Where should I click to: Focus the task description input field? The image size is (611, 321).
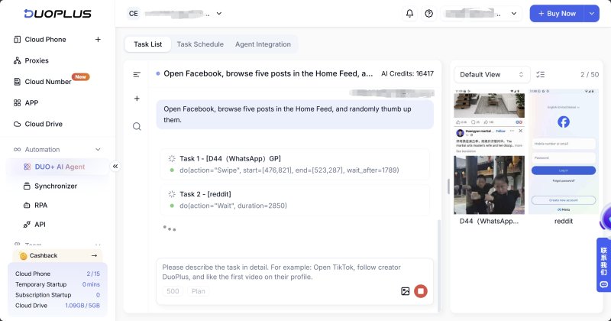tap(295, 272)
